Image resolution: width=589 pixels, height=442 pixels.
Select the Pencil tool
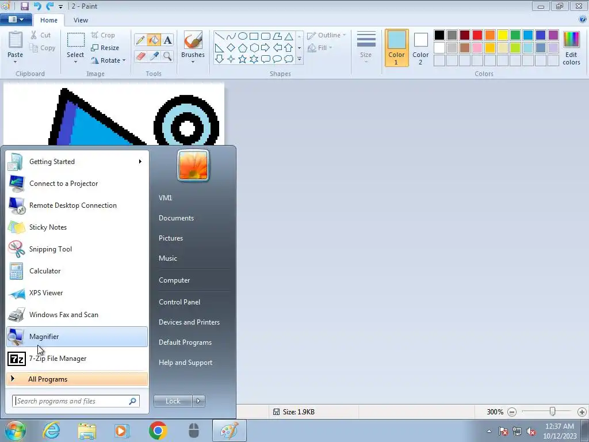(x=140, y=40)
